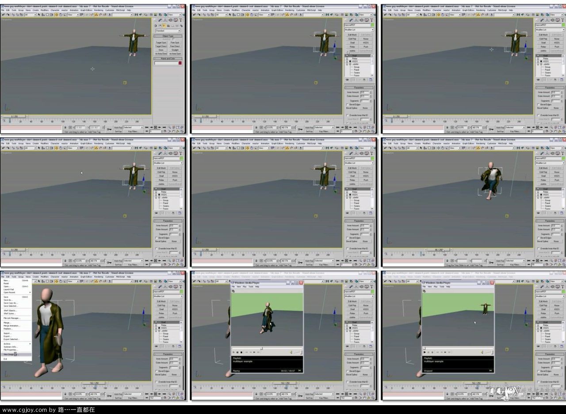Play the animation in the lights-panel frame
This screenshot has height=414, width=566.
pos(155,128)
